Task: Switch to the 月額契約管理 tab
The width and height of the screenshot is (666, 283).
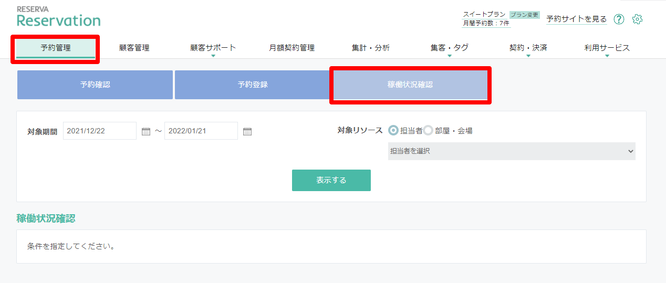Action: click(292, 48)
